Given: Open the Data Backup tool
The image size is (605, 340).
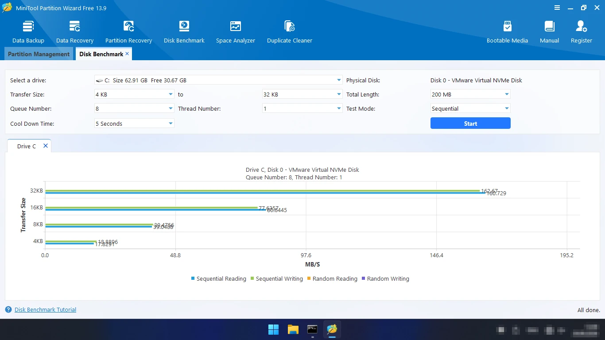Looking at the screenshot, I should pos(28,31).
